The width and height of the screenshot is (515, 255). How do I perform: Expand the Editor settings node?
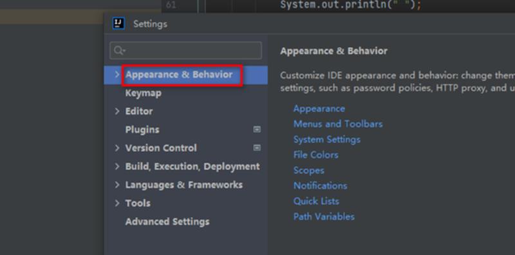tap(117, 111)
